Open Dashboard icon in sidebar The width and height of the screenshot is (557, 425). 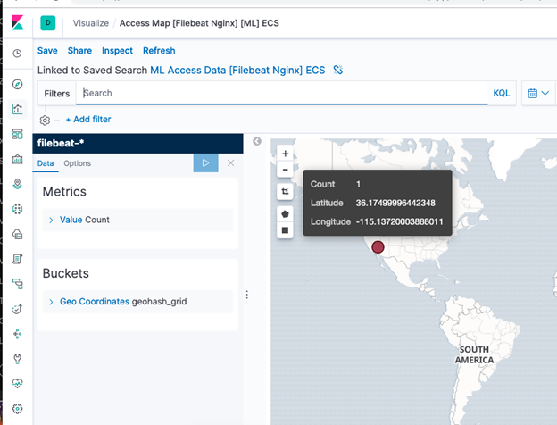coord(17,134)
